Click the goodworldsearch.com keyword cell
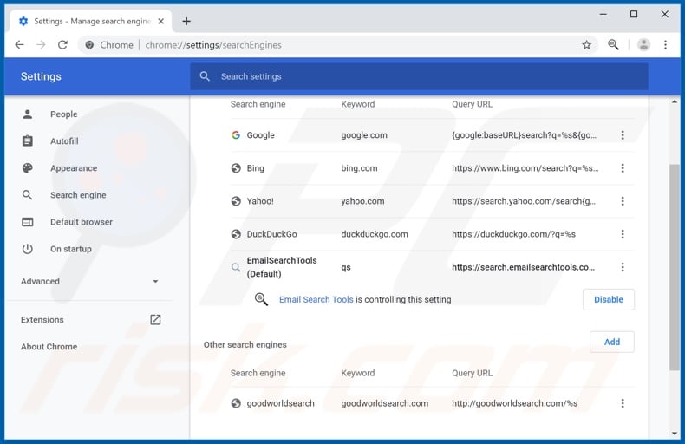The height and width of the screenshot is (444, 685). tap(384, 403)
